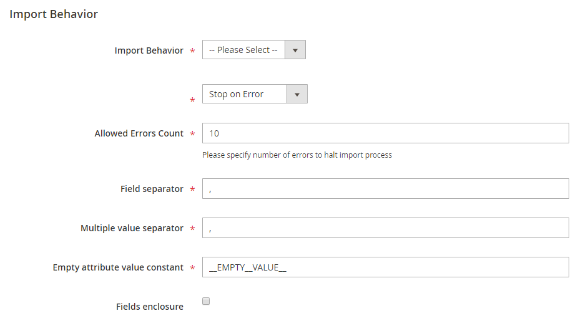Image resolution: width=578 pixels, height=316 pixels.
Task: Click the Import Behavior section heading
Action: click(x=54, y=14)
